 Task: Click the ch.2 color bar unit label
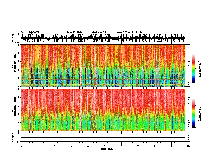[200, 114]
